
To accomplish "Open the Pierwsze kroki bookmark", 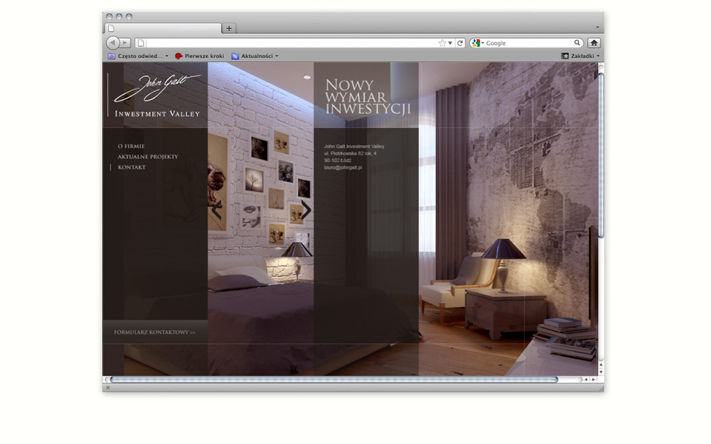I will click(x=199, y=56).
